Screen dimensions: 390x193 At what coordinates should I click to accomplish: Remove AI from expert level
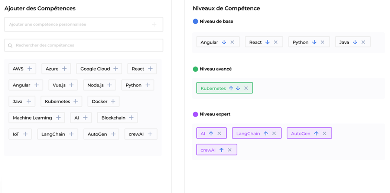pos(219,133)
